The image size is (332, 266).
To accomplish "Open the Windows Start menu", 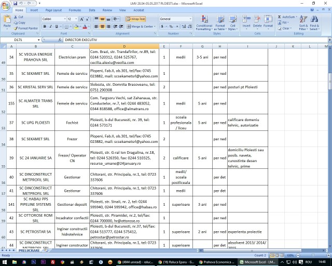I will pos(5,262).
